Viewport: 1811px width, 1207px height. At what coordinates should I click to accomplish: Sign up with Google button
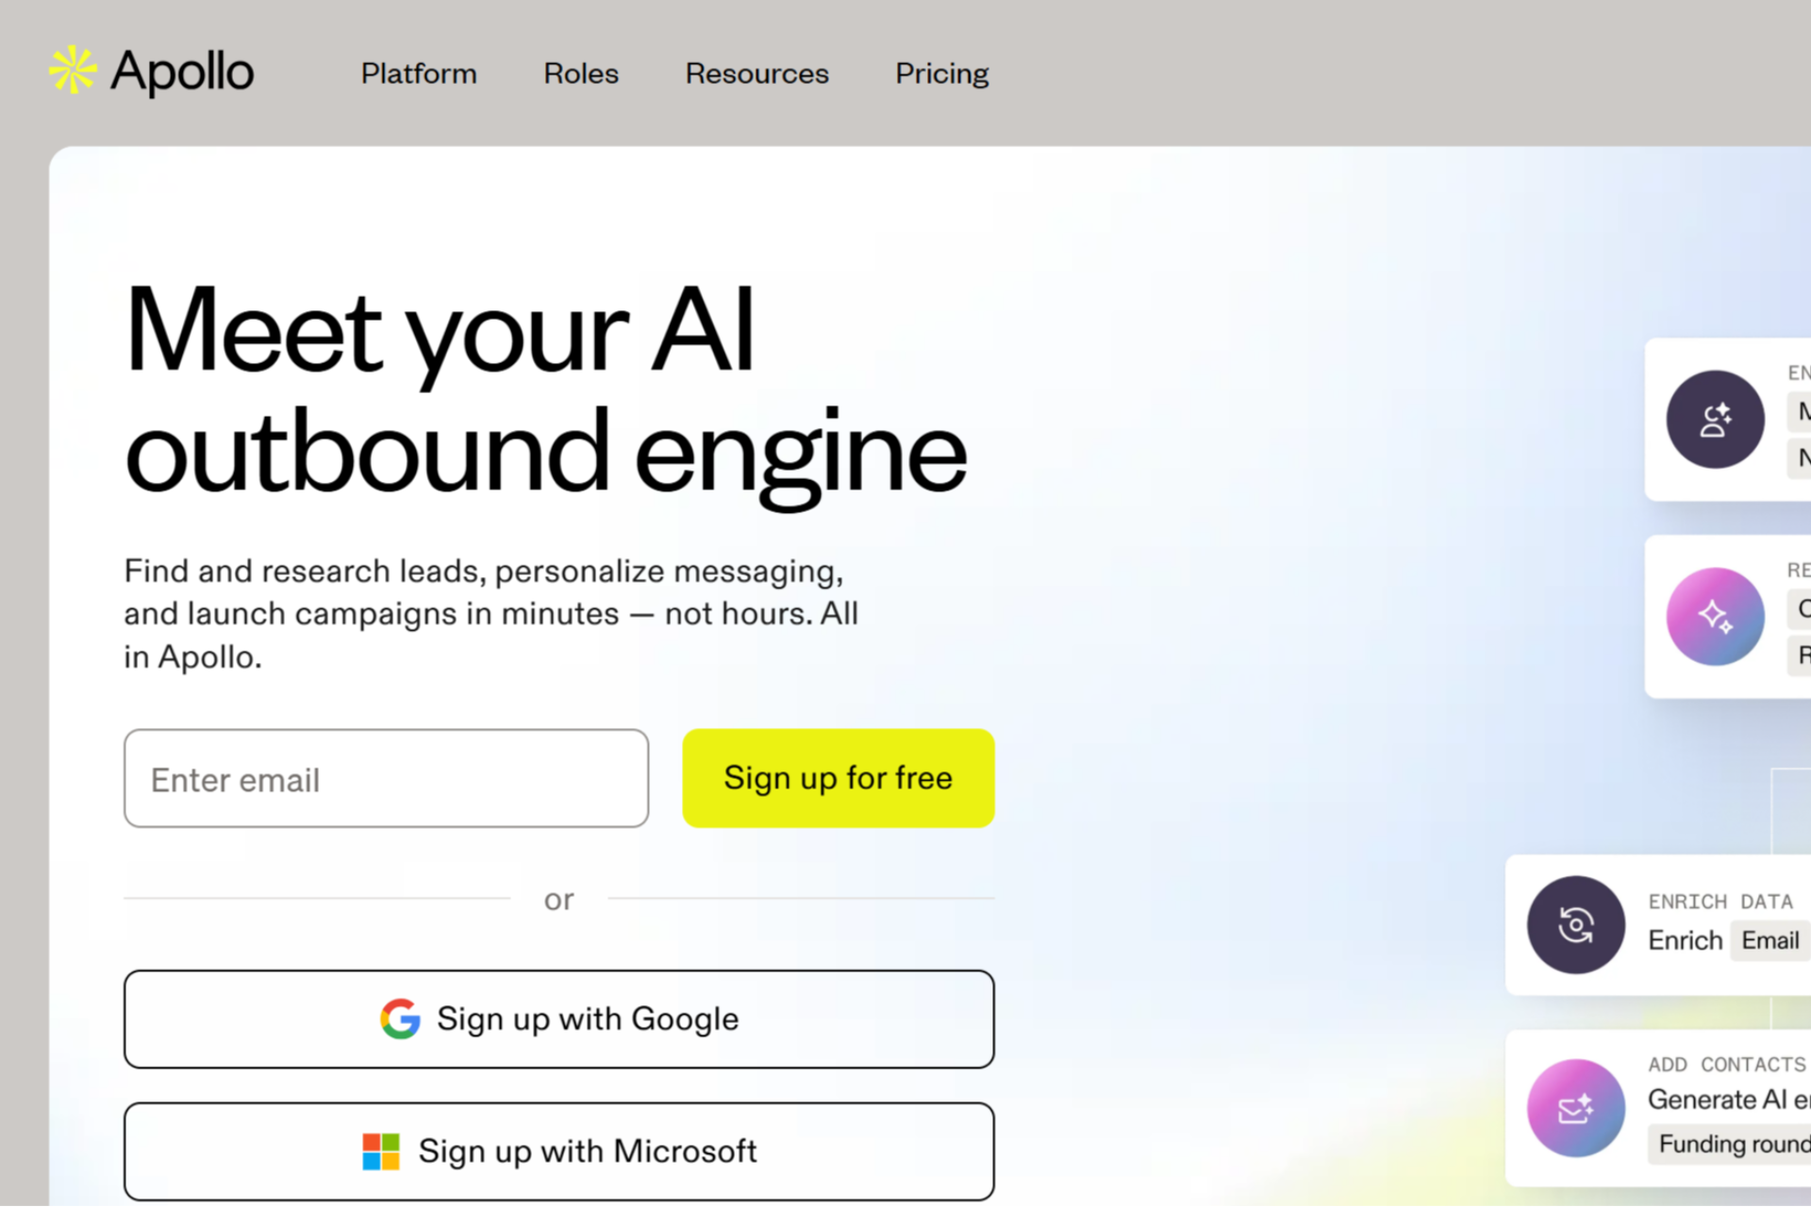click(558, 1019)
